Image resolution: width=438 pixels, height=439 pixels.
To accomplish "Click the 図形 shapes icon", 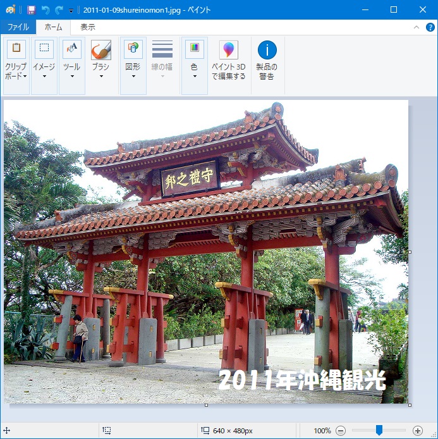I will coord(133,49).
